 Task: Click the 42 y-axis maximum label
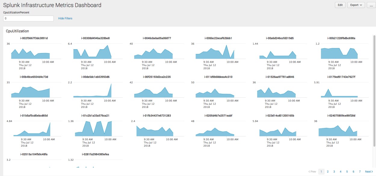pos(131,82)
